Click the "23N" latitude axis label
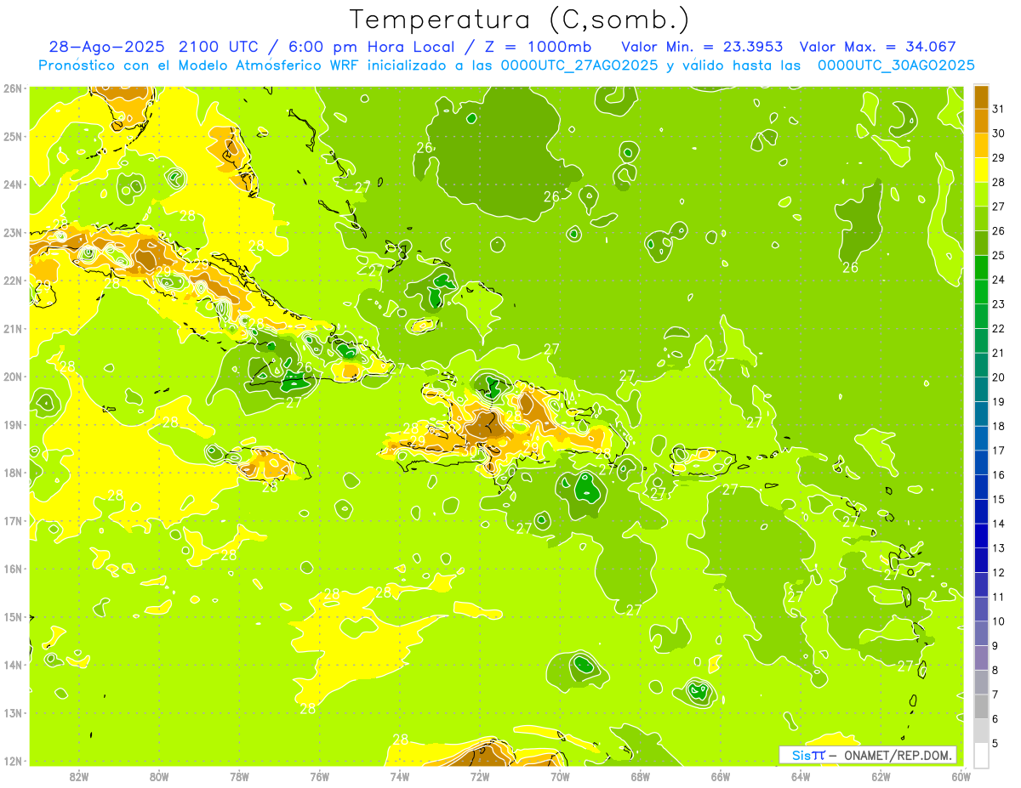1021x788 pixels. pyautogui.click(x=13, y=232)
